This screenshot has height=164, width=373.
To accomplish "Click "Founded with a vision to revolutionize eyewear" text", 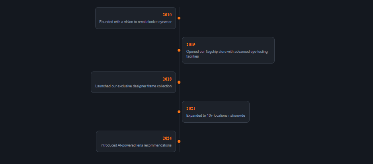I will click(x=135, y=22).
